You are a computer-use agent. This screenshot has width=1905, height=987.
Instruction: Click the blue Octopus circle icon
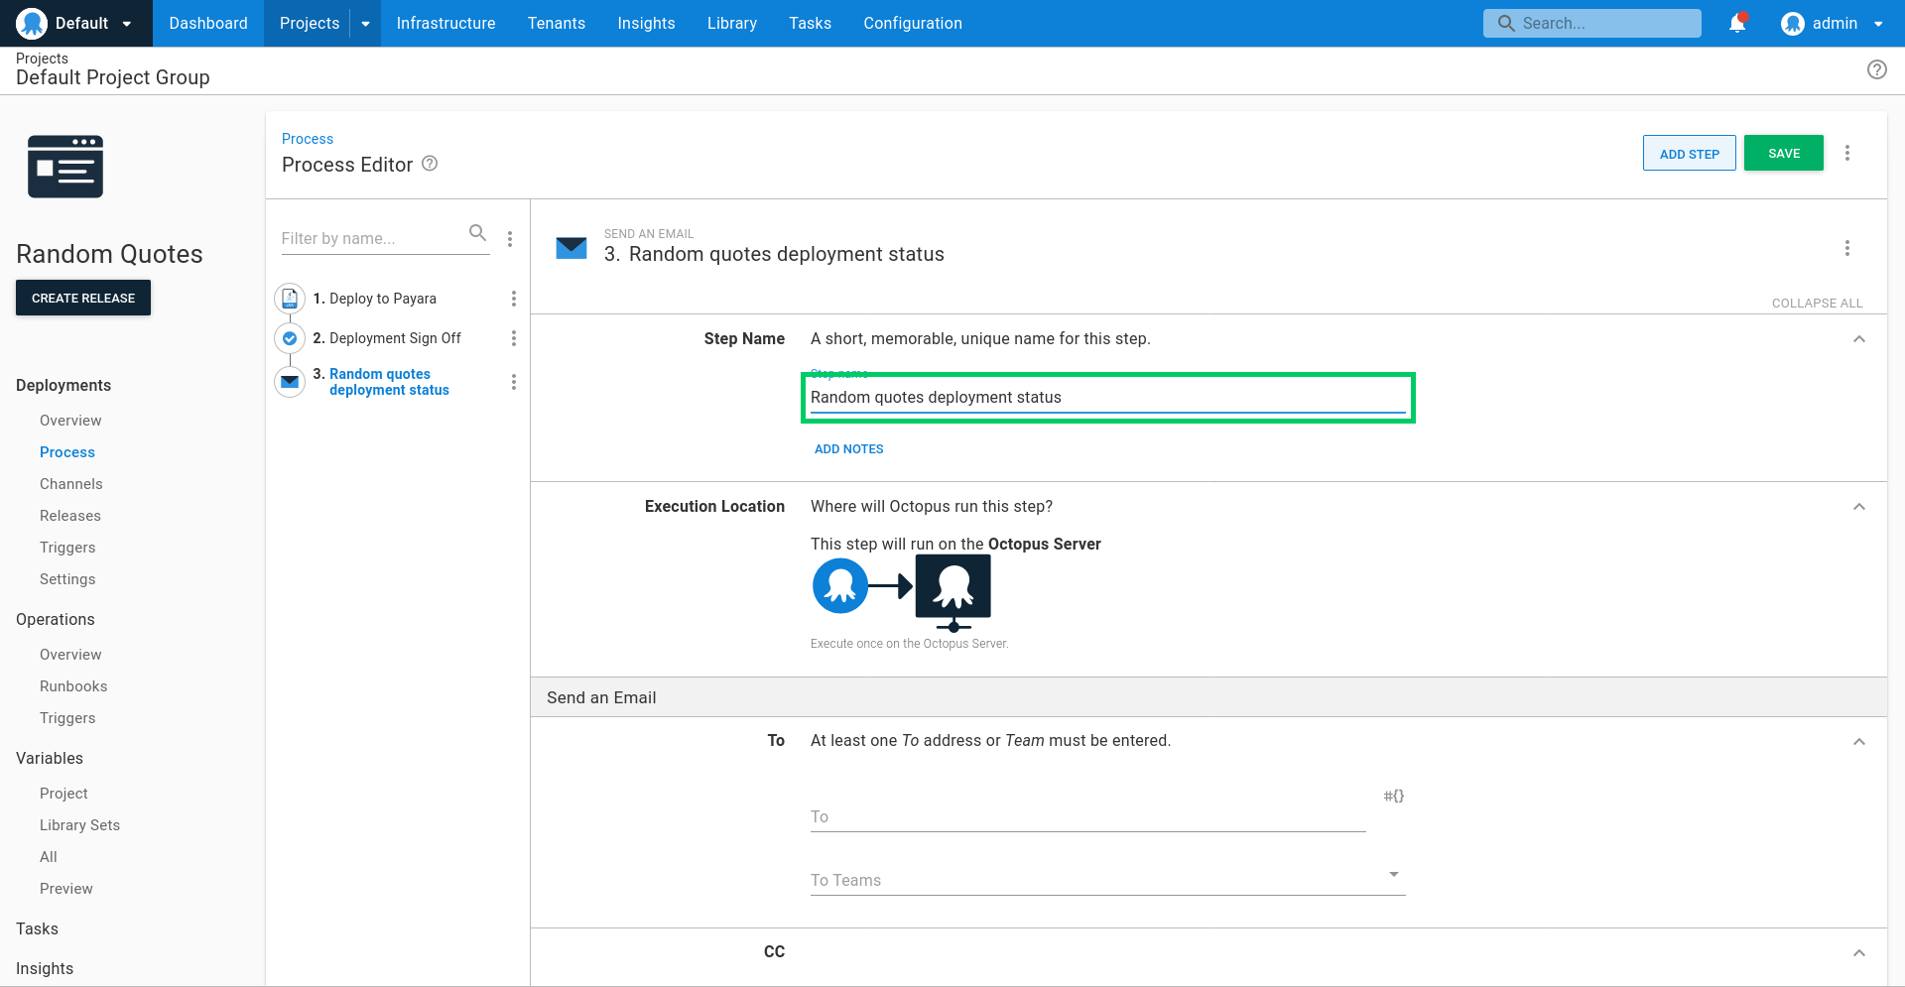(x=840, y=586)
